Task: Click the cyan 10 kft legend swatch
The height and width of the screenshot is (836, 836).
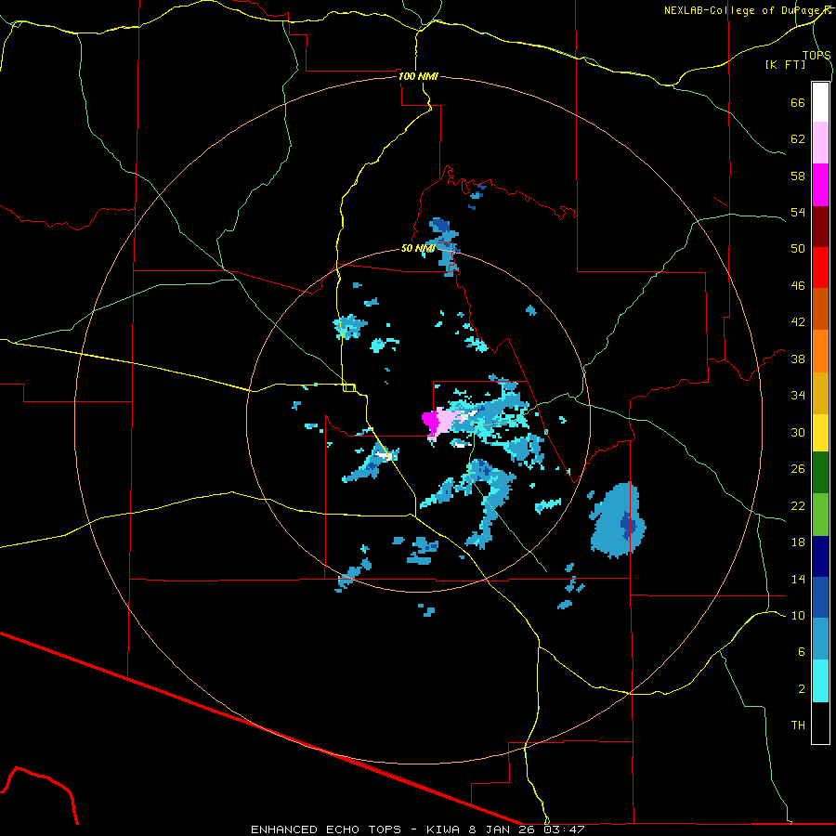Action: coord(820,681)
